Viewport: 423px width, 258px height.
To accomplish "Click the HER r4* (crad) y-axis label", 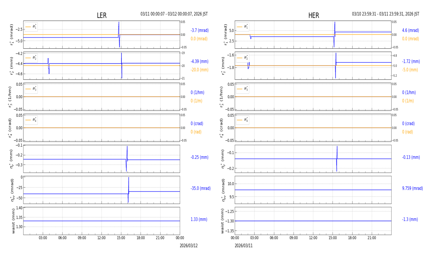I will (221, 128).
